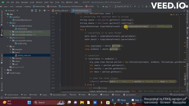
Task: Click the Expand All icon in project panel
Action: pos(36,11)
